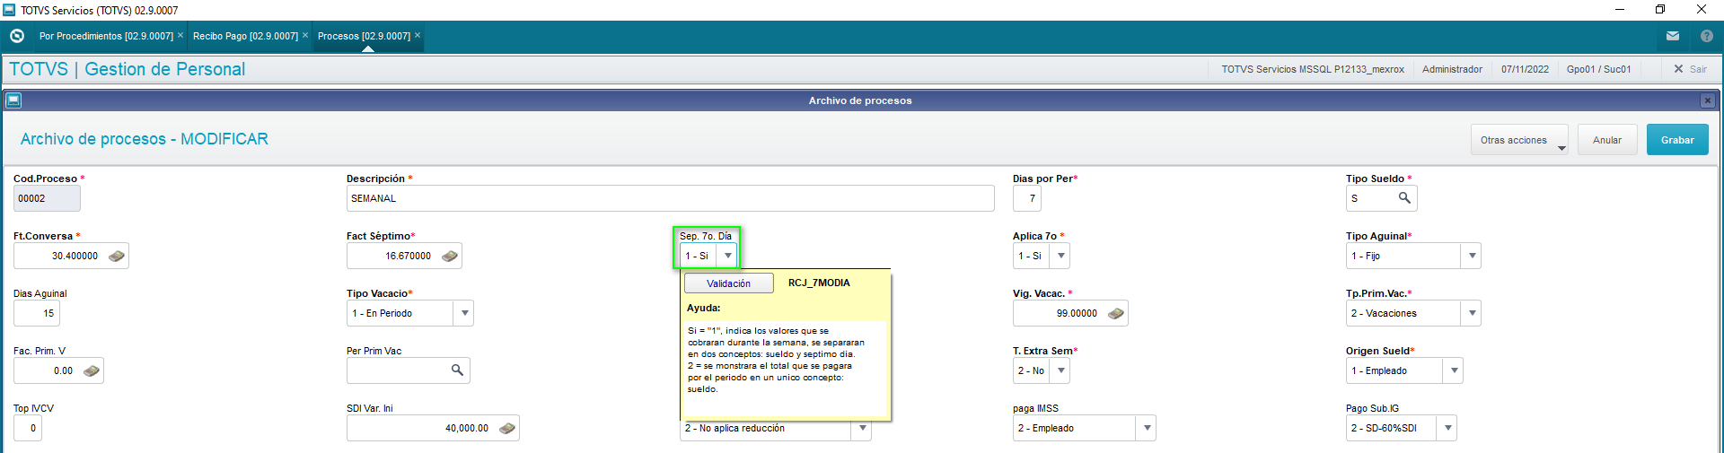Open the help question mark icon
Screen dimensions: 1724x453
1707,36
